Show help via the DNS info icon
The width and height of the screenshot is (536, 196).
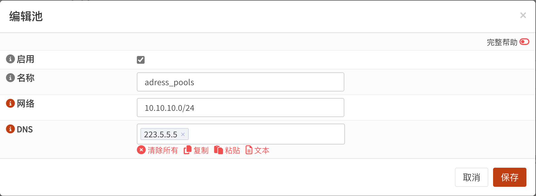coord(10,129)
